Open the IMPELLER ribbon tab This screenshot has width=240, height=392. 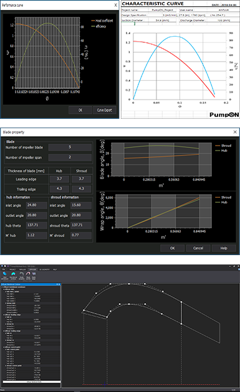pyautogui.click(x=22, y=269)
